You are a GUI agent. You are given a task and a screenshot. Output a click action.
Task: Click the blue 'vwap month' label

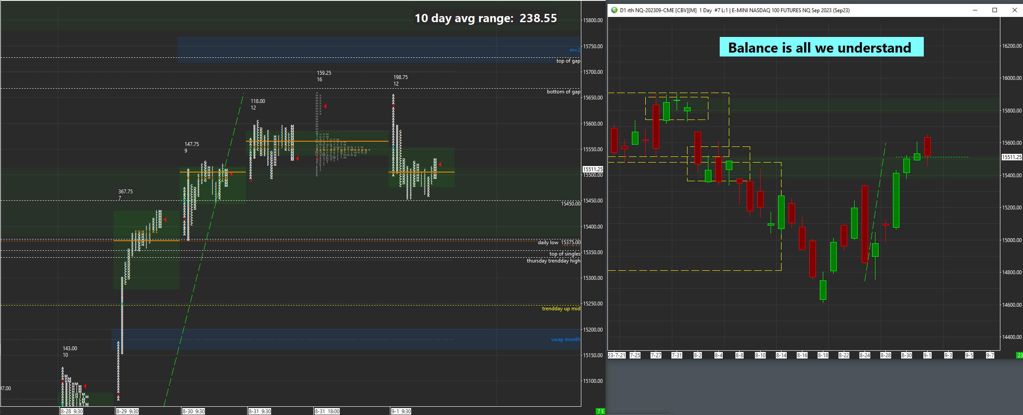[565, 339]
